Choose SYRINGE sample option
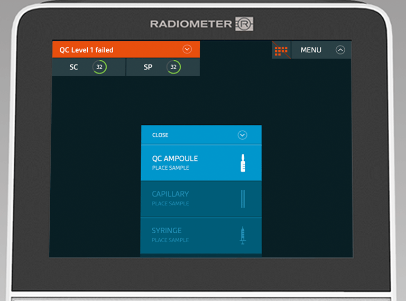The image size is (406, 301). (201, 235)
